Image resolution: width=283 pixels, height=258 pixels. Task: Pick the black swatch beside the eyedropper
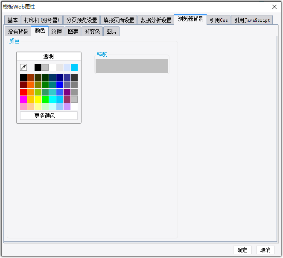point(38,67)
